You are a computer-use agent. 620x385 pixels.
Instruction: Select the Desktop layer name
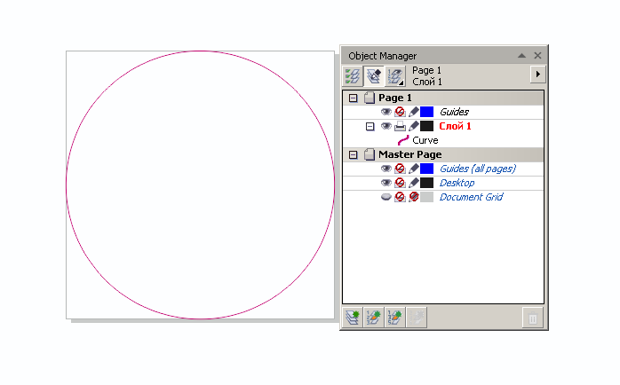(457, 183)
